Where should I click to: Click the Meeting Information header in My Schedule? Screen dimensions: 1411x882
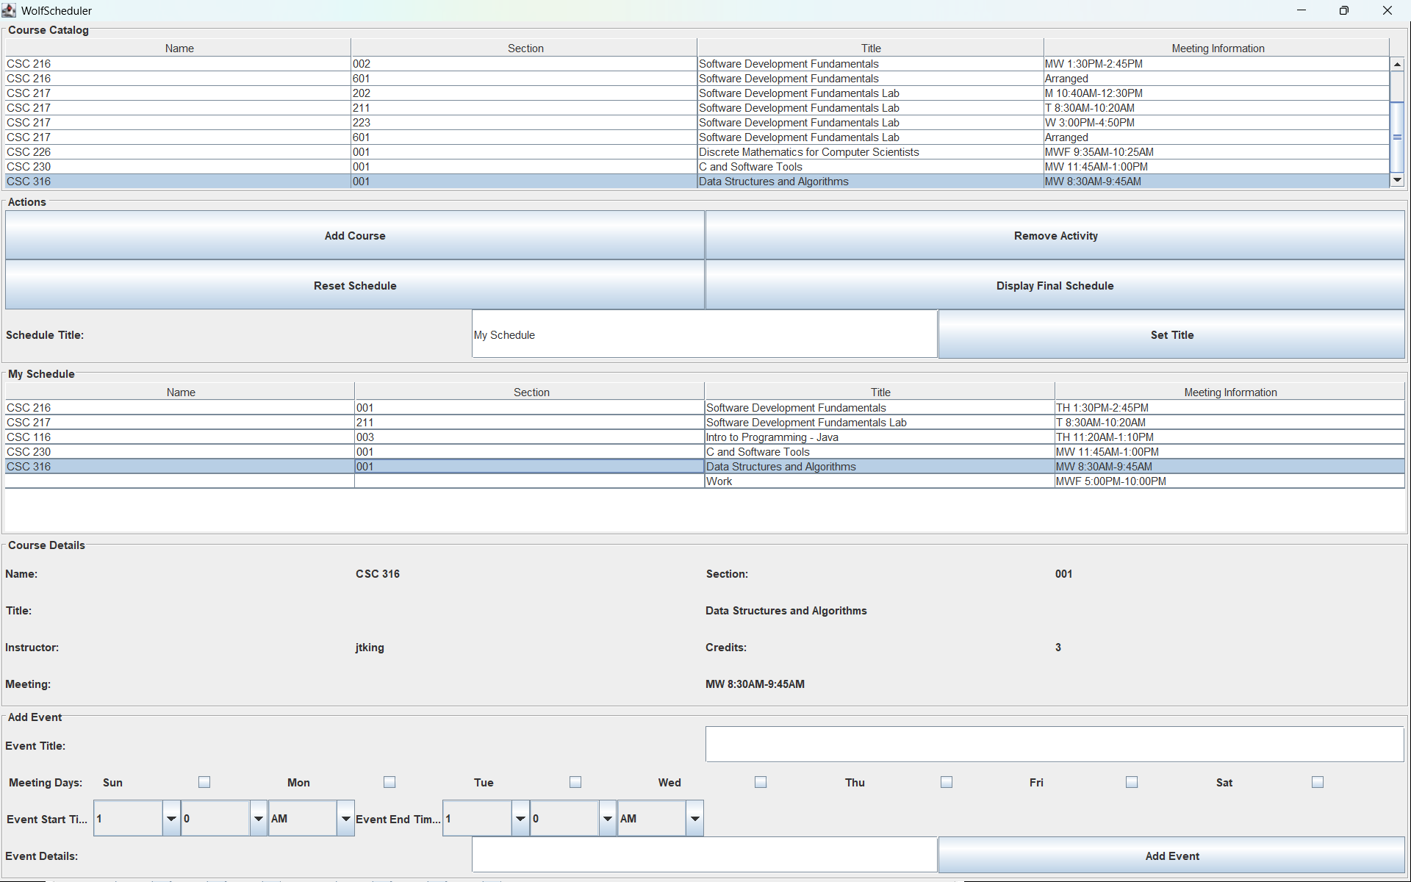coord(1229,392)
